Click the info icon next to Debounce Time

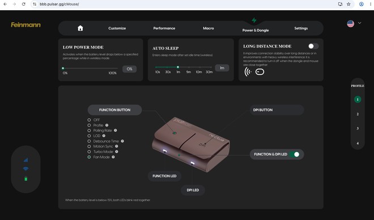point(122,141)
